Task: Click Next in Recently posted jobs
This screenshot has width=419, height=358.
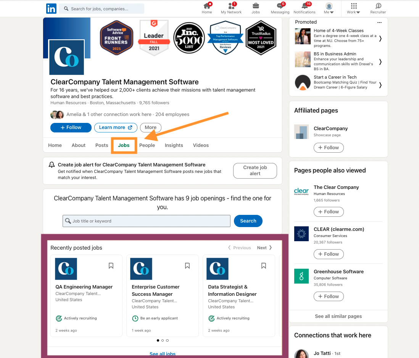Action: point(264,248)
